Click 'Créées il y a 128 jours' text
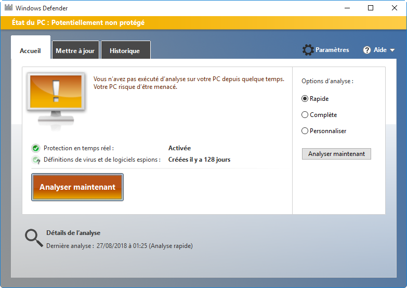The image size is (407, 288). [199, 160]
